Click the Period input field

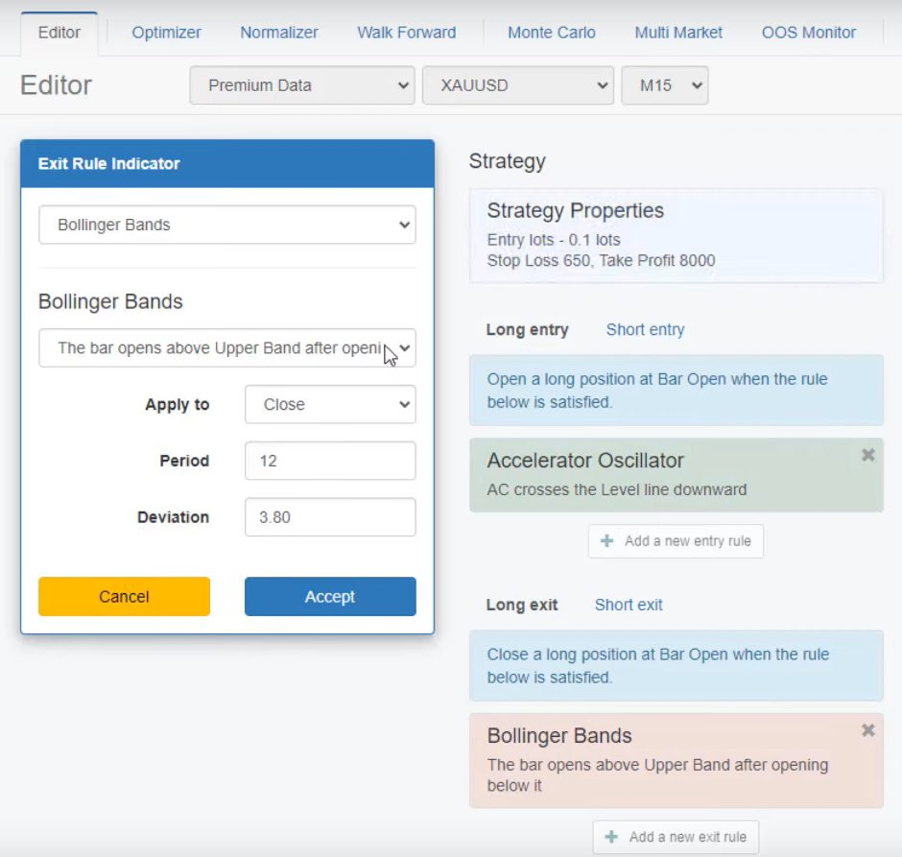click(x=330, y=461)
